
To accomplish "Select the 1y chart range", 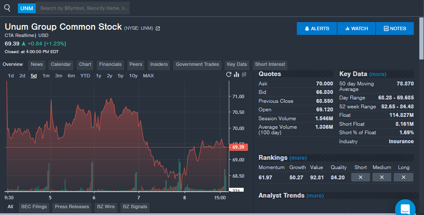I will (x=98, y=76).
